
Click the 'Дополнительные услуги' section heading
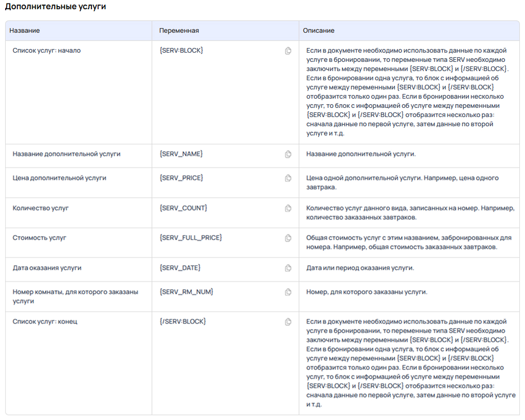coord(55,7)
